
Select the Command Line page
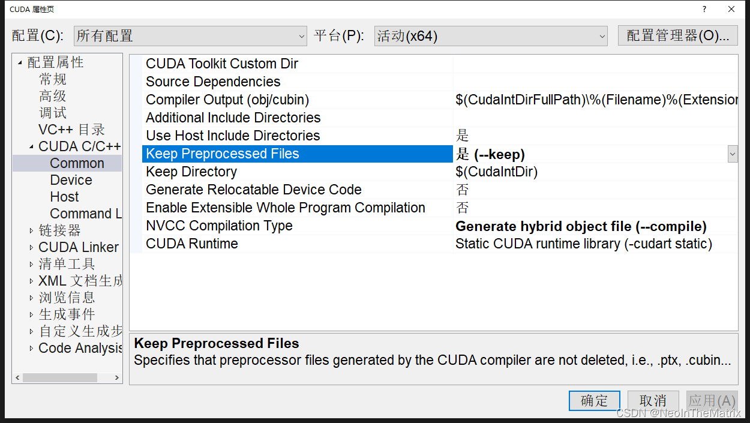[x=86, y=213]
